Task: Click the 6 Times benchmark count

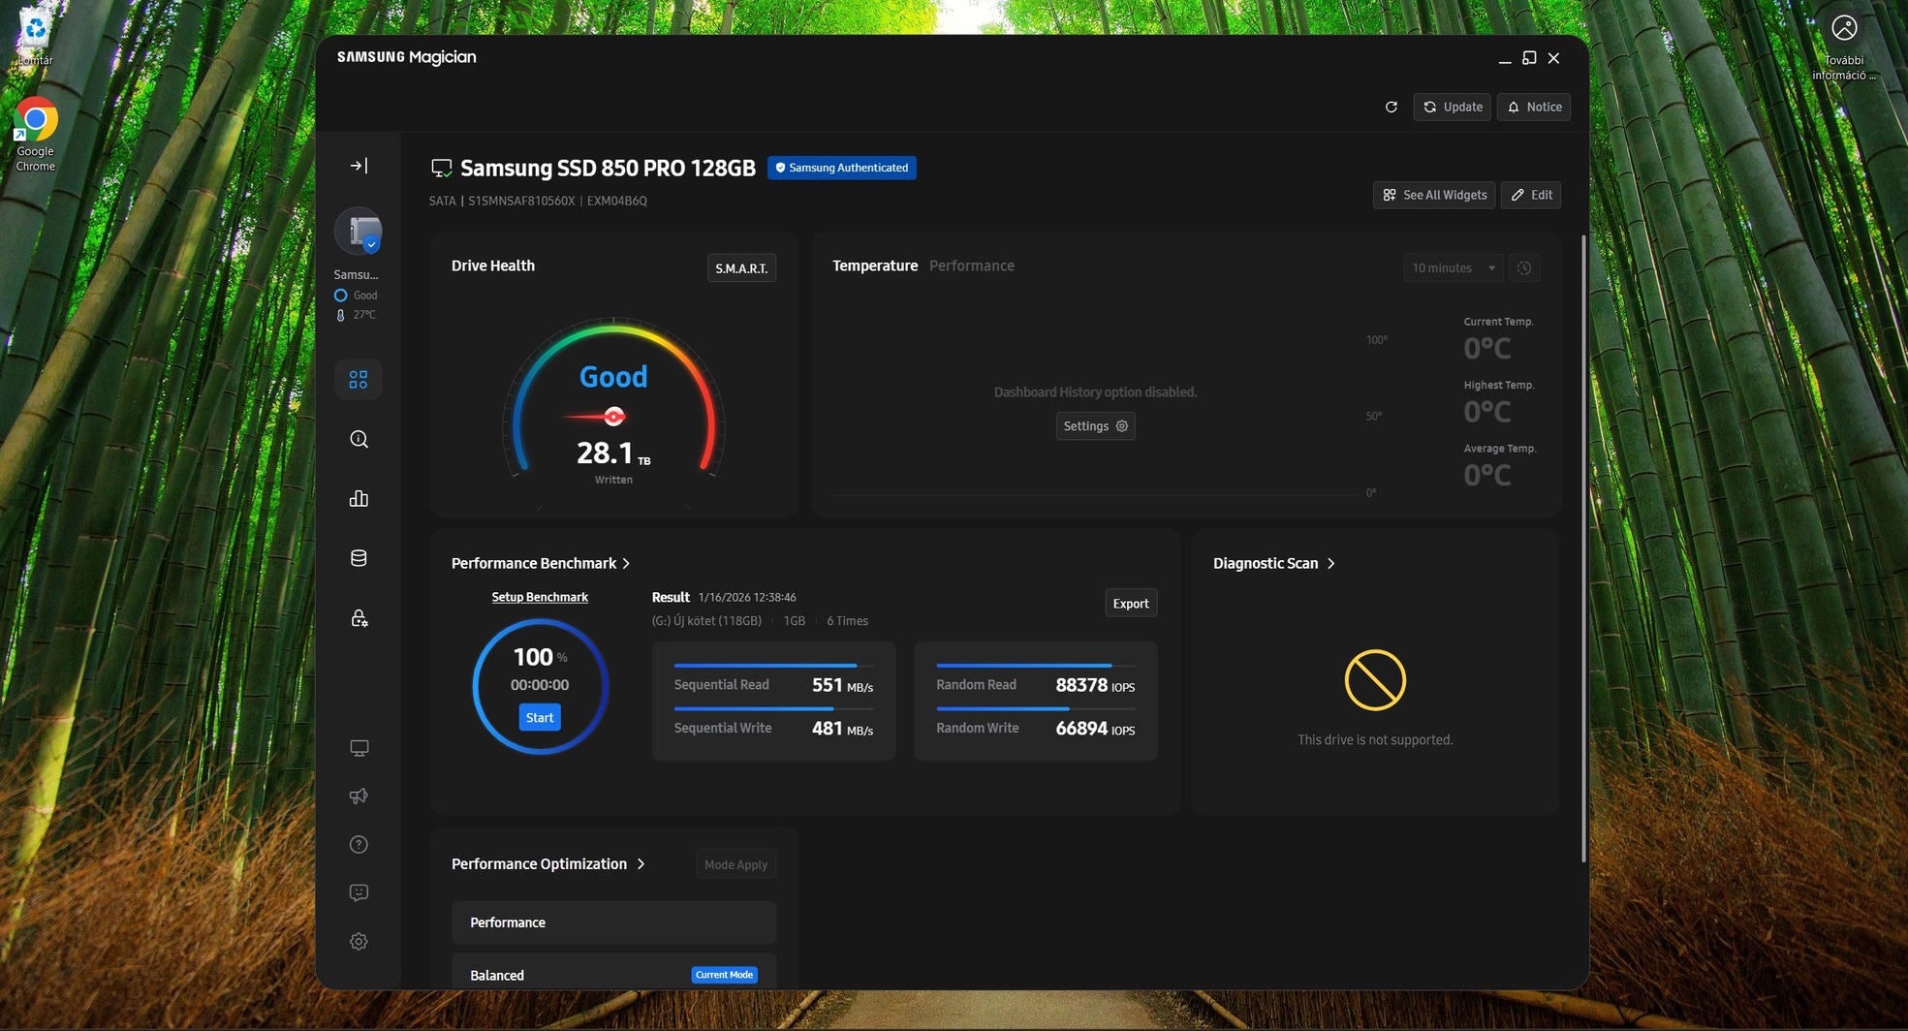Action: (847, 620)
